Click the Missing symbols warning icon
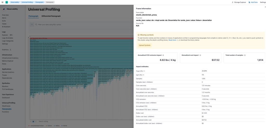This screenshot has height=128, width=266. 139,35
